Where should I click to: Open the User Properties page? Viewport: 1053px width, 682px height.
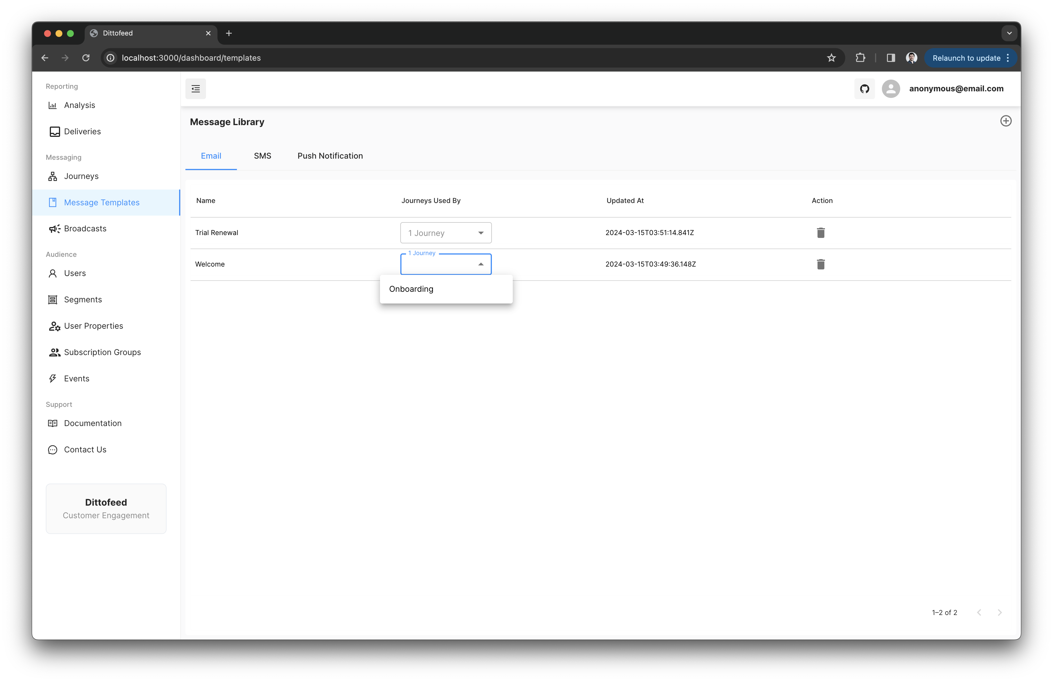[106, 326]
